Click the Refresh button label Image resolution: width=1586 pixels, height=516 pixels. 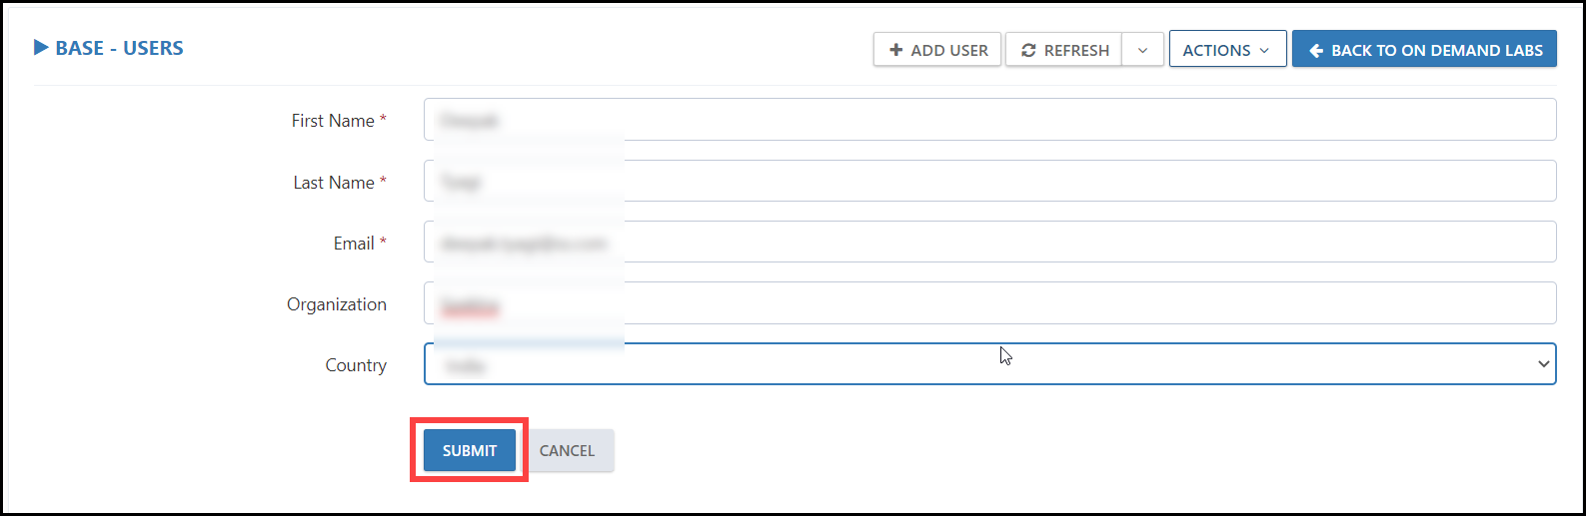[1076, 50]
